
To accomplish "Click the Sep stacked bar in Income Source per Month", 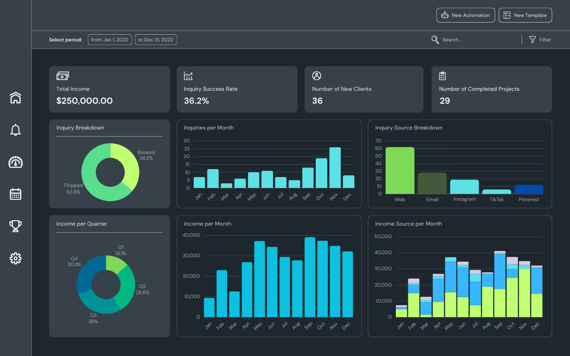I will 500,284.
